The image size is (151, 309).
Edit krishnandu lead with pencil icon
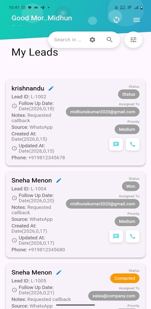click(51, 88)
